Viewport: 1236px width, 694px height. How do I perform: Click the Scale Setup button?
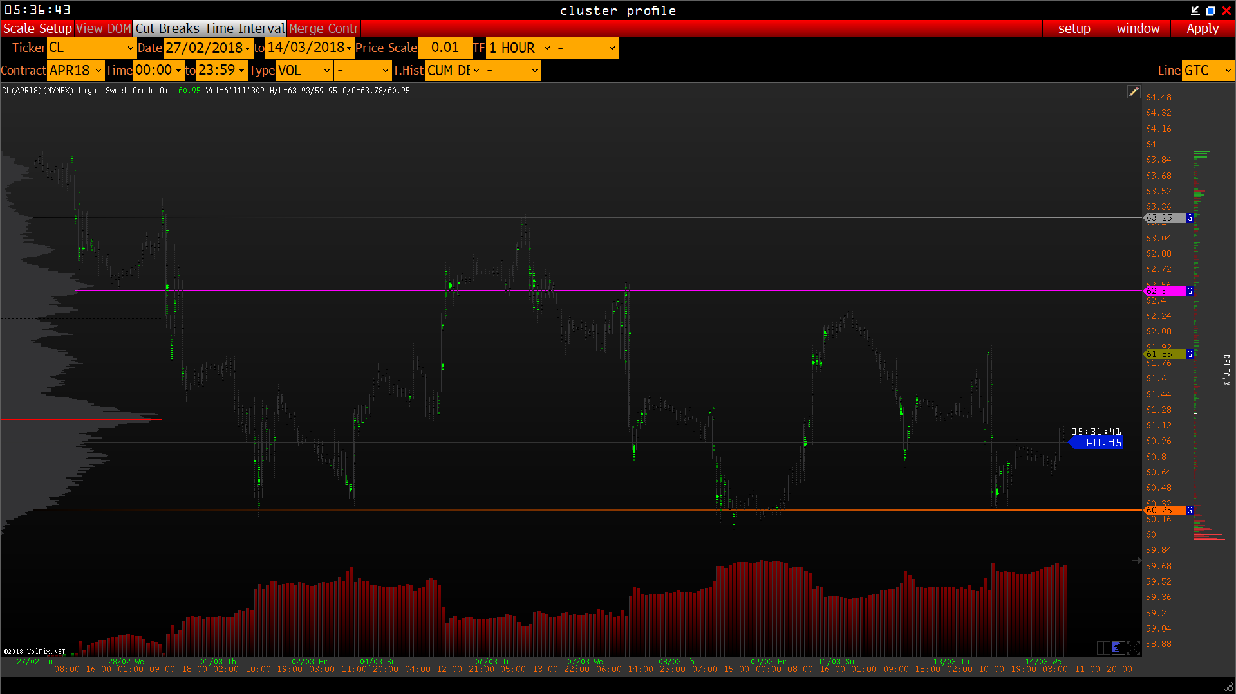coord(37,28)
